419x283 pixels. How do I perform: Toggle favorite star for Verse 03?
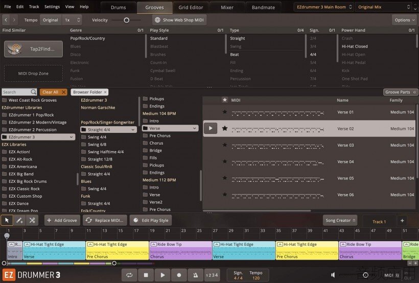[x=225, y=145]
